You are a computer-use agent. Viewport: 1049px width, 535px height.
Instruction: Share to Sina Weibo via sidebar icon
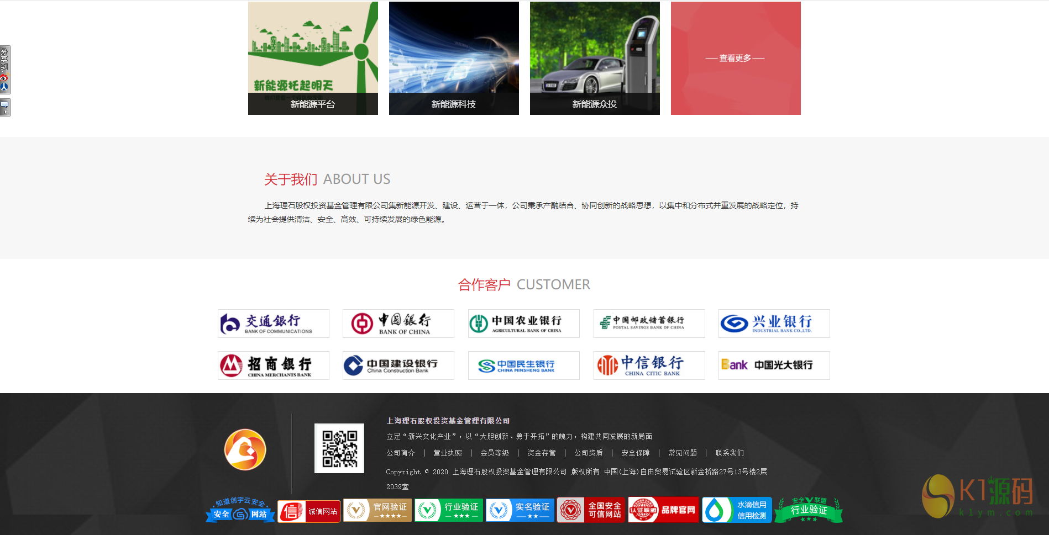(x=4, y=78)
